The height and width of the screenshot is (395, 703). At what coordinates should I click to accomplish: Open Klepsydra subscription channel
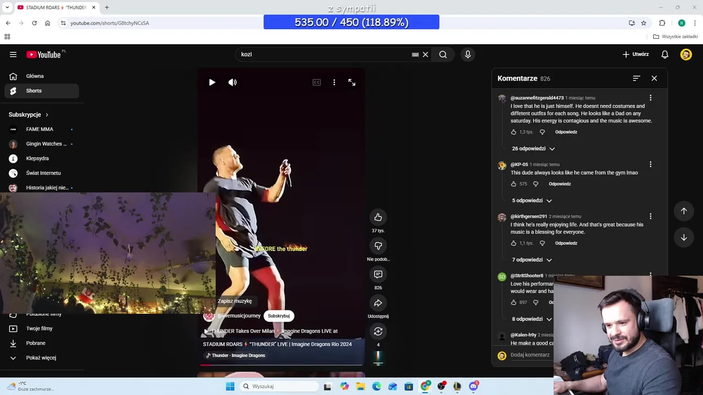(42, 159)
